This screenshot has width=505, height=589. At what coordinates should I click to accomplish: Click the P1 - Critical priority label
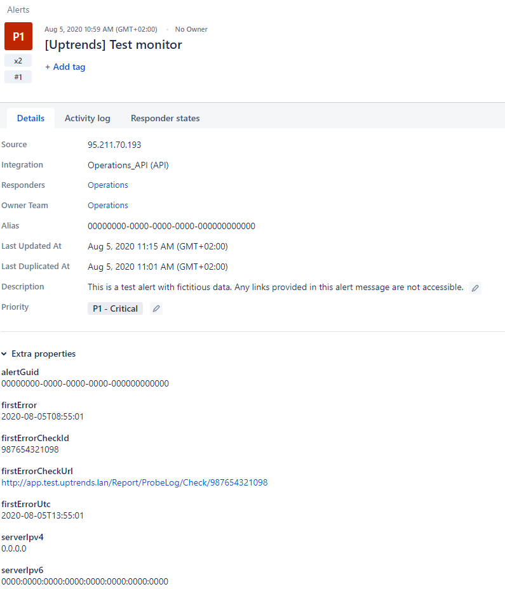pyautogui.click(x=115, y=308)
